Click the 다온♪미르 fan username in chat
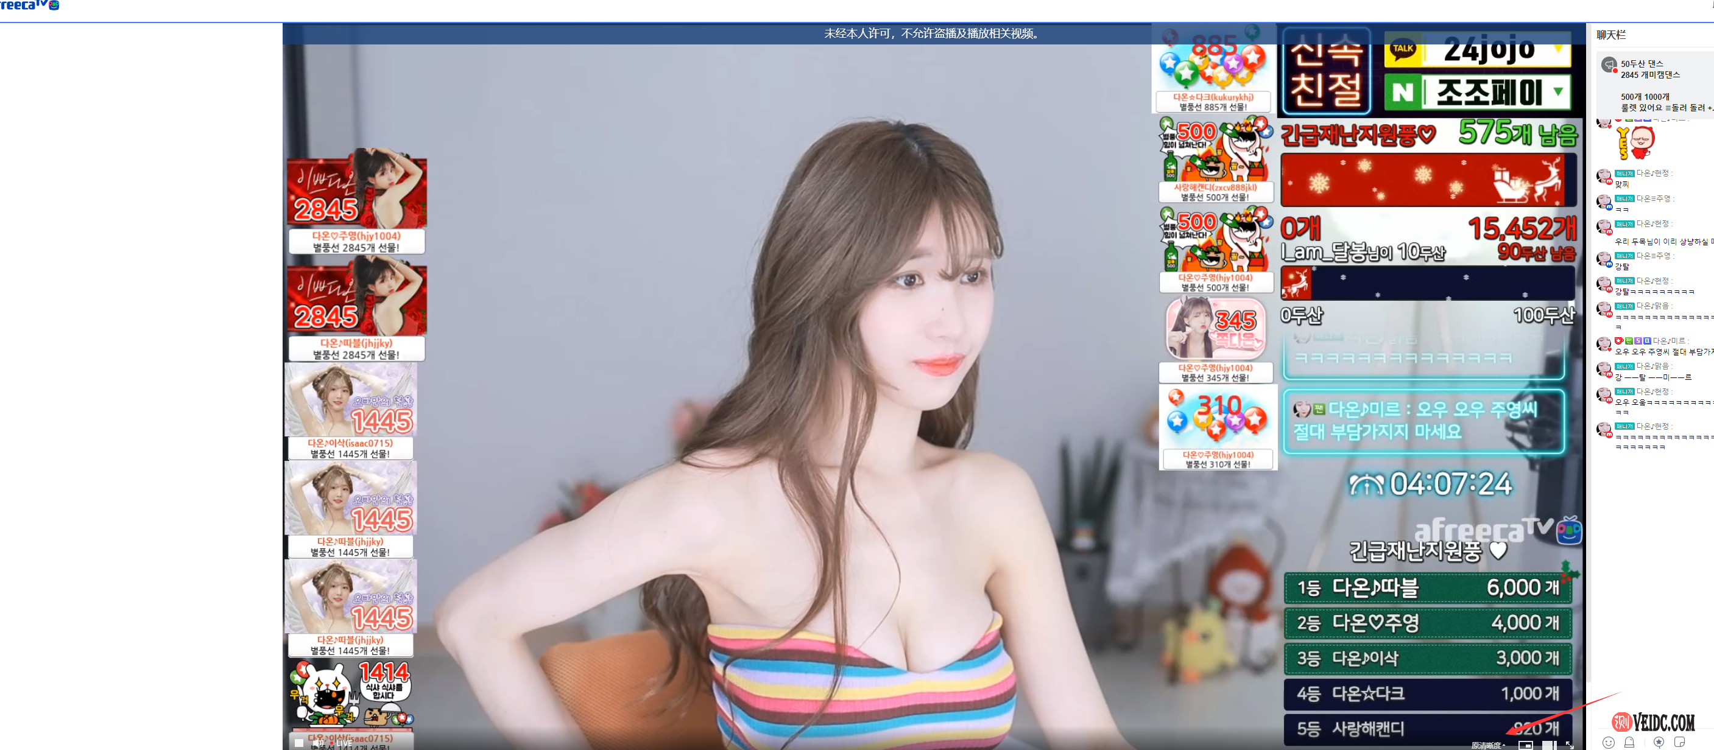 (1670, 340)
